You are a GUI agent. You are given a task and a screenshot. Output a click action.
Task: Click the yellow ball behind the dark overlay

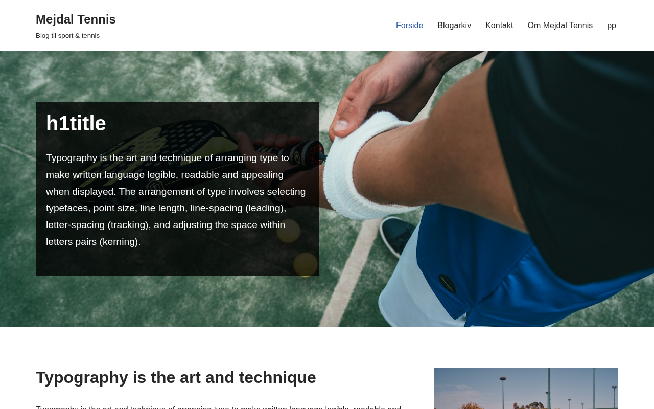pyautogui.click(x=305, y=264)
